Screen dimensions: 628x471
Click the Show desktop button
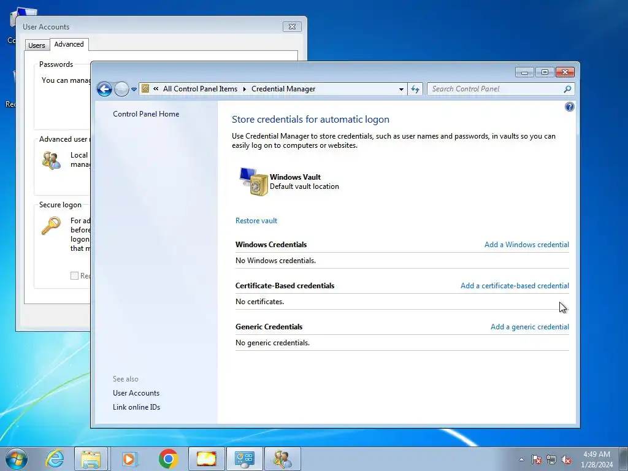(x=624, y=459)
